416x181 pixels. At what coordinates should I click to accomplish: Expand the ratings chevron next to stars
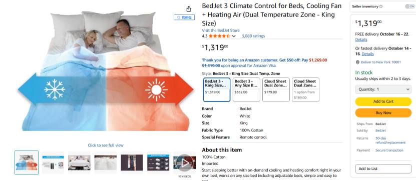[x=234, y=36]
